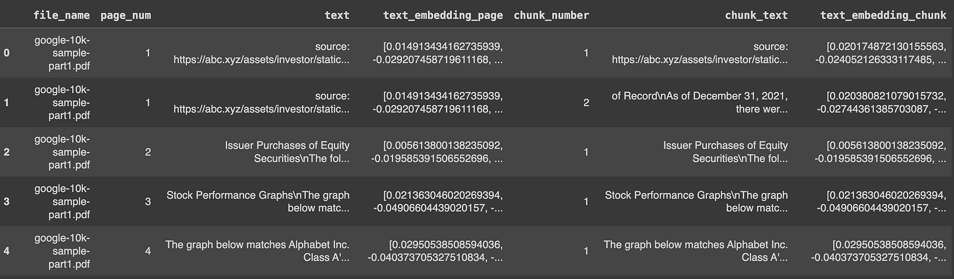
Task: Select the text_embedding_chunk cell in row 4
Action: point(878,251)
